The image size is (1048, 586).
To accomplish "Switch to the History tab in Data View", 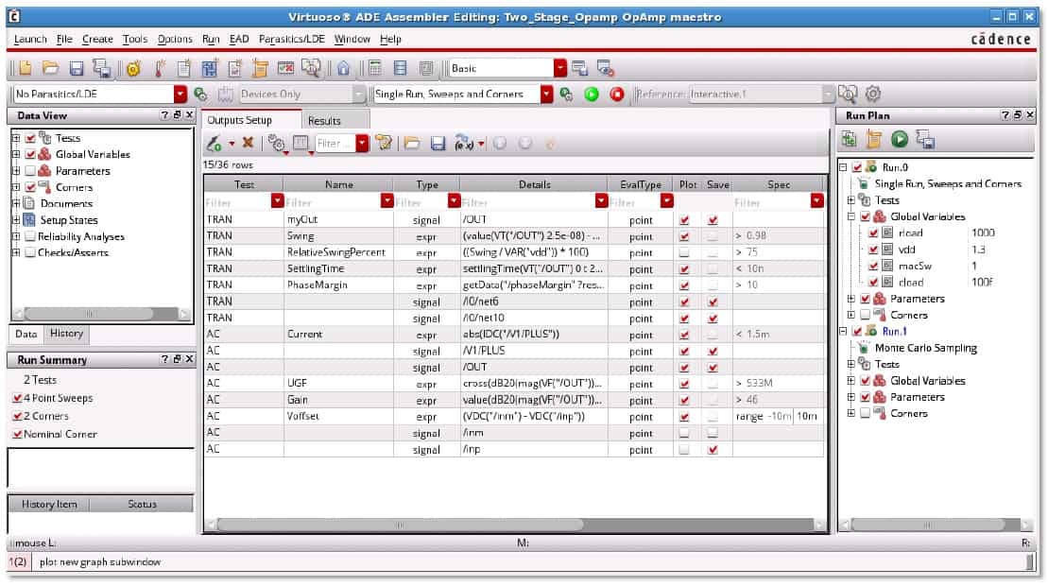I will pos(66,334).
